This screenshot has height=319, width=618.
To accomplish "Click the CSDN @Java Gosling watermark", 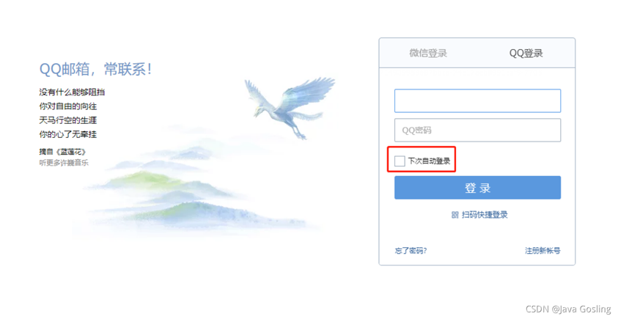I will [568, 309].
